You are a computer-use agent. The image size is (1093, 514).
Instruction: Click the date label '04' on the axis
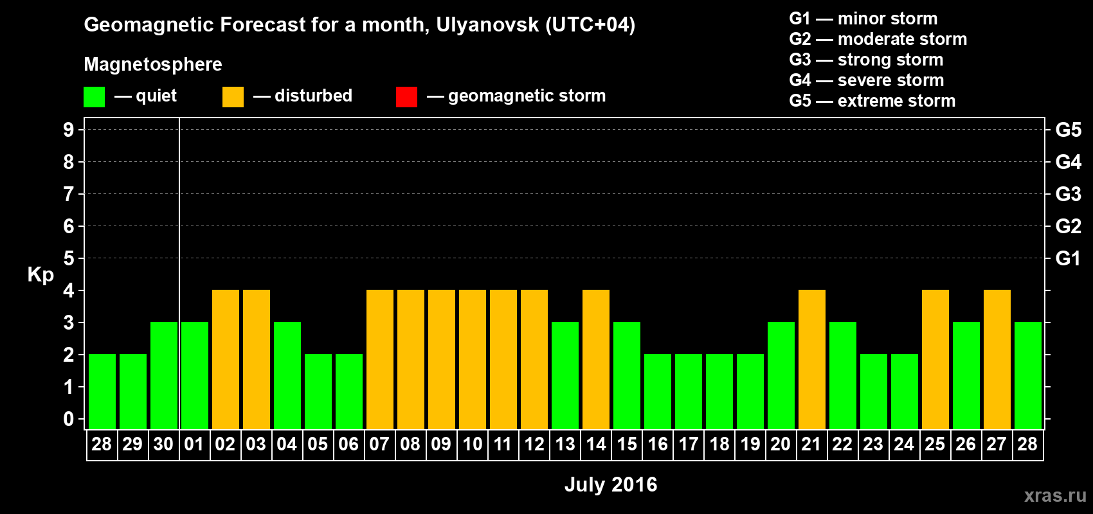coord(287,445)
